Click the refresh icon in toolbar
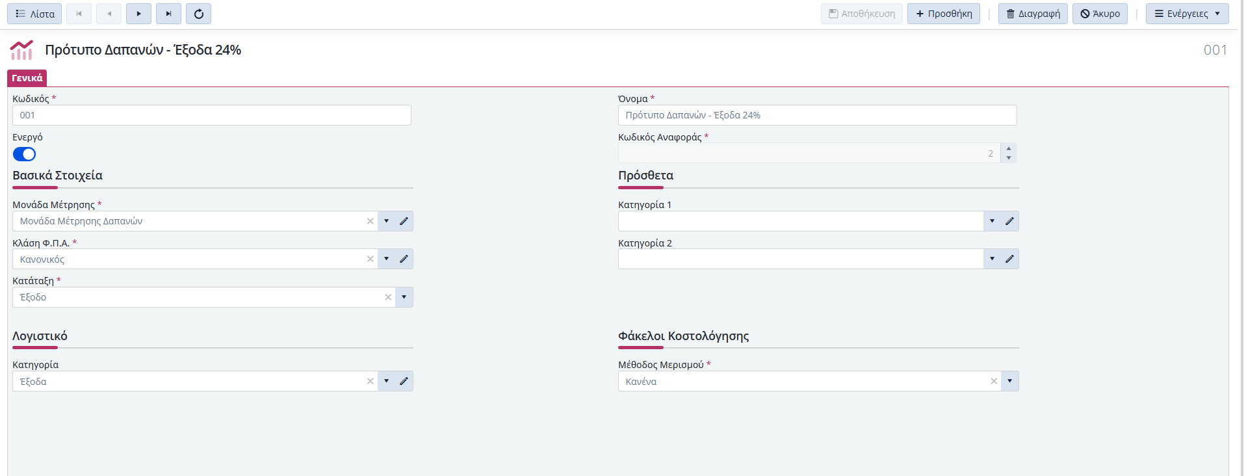This screenshot has height=476, width=1246. click(x=199, y=14)
